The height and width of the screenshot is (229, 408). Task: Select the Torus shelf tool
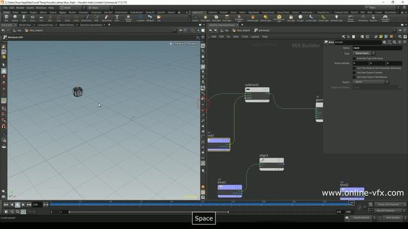pyautogui.click(x=33, y=18)
